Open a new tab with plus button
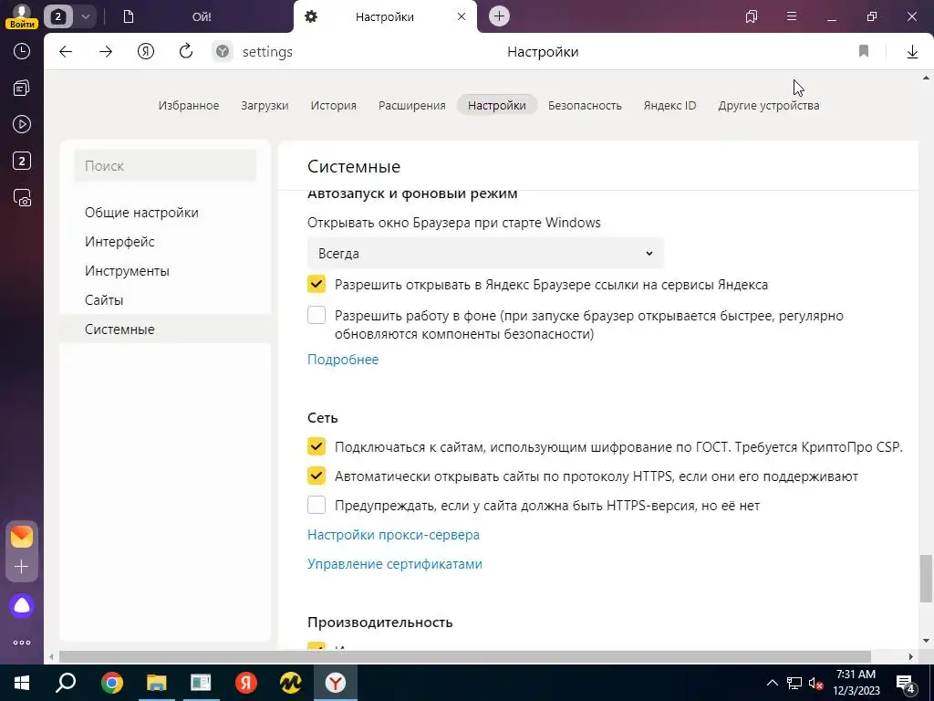 pyautogui.click(x=499, y=16)
